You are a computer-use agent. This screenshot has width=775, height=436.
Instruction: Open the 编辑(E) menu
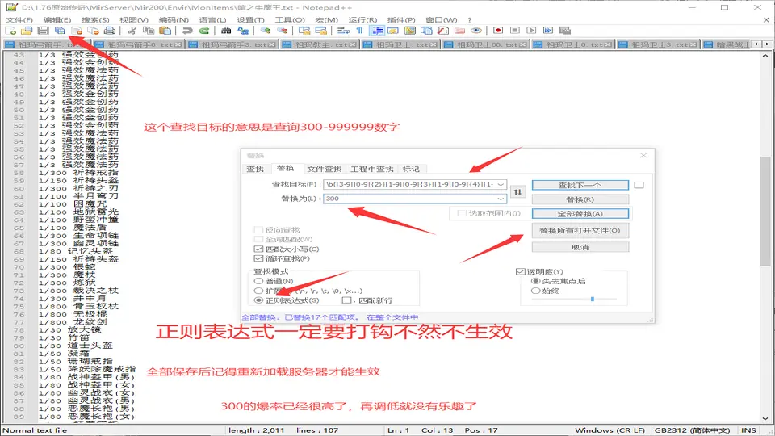click(x=57, y=19)
